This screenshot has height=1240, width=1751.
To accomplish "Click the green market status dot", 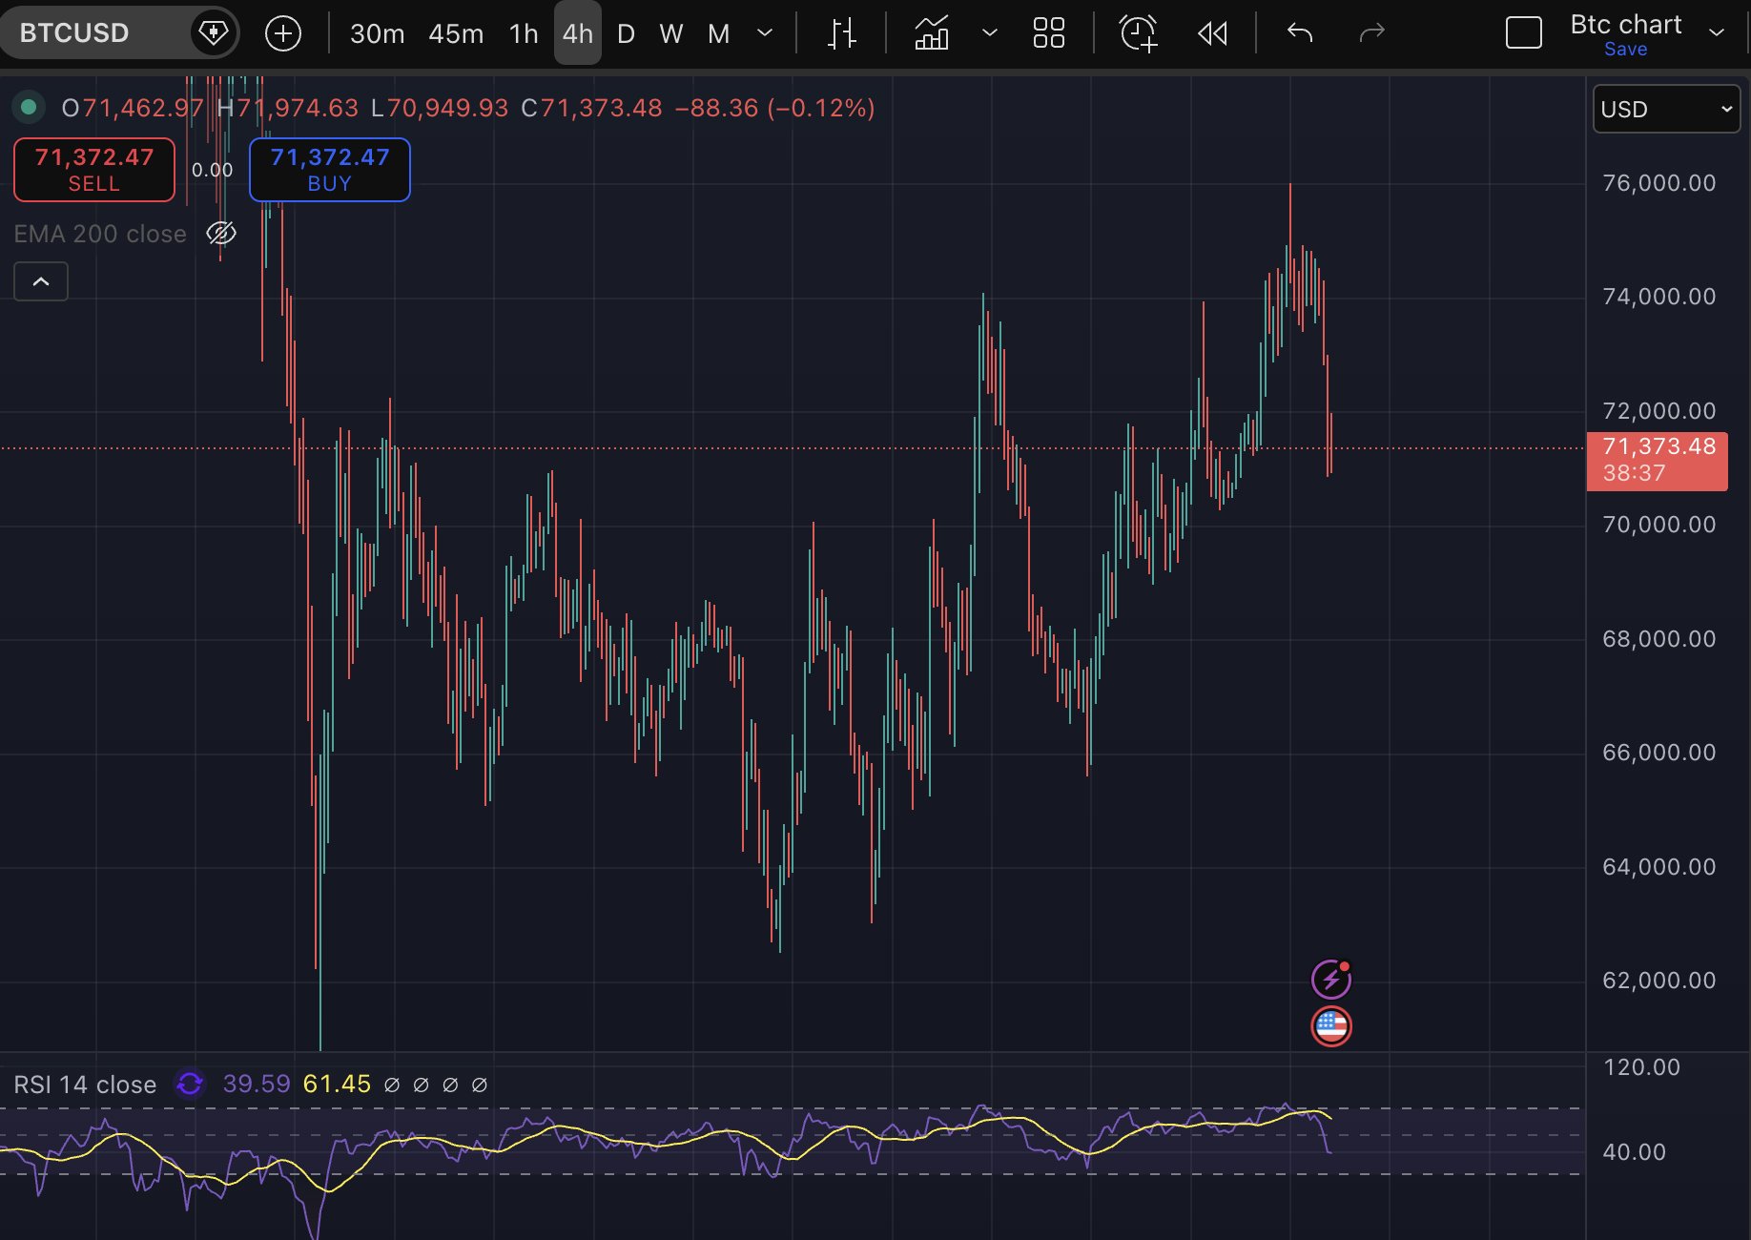I will [29, 107].
